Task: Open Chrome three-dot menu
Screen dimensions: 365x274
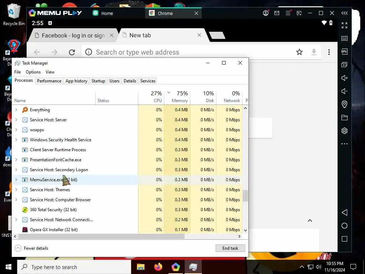Action: pyautogui.click(x=329, y=52)
